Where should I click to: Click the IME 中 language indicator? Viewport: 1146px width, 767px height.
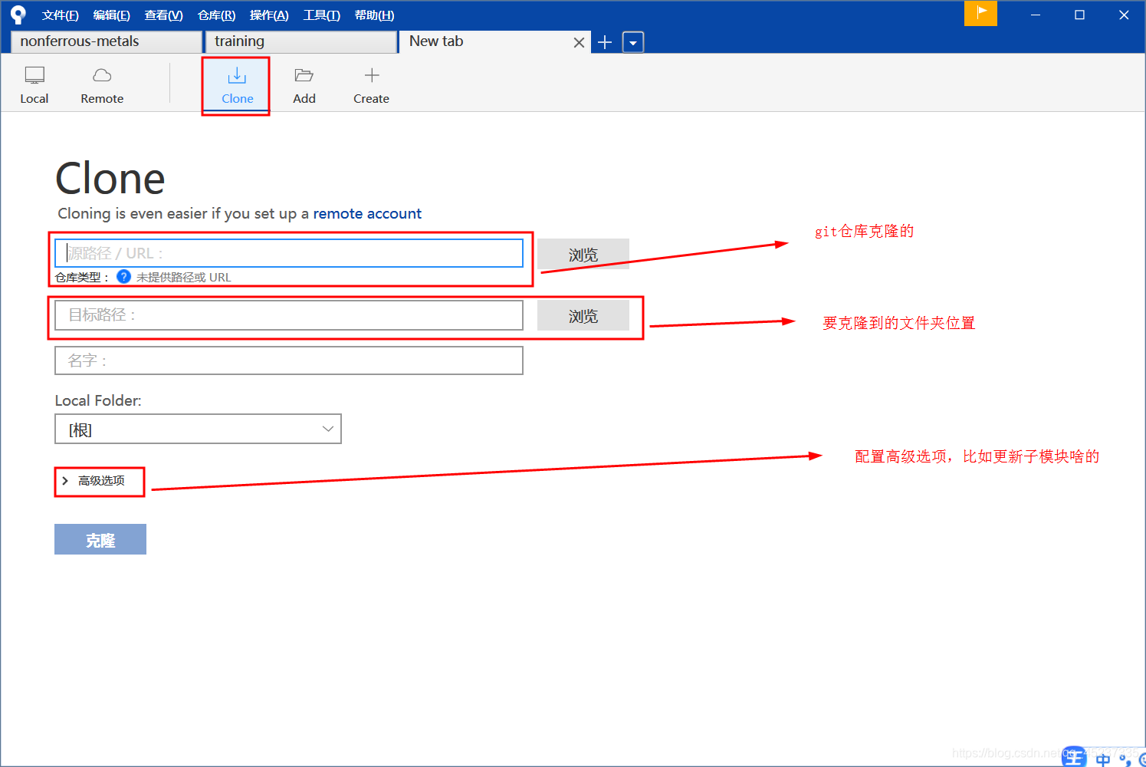point(1102,759)
